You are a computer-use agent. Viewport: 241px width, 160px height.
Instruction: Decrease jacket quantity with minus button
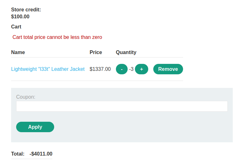coord(122,69)
